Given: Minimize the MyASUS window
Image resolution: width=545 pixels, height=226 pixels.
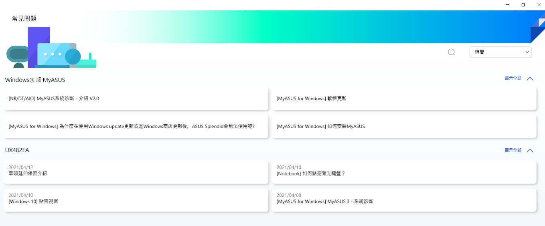Looking at the screenshot, I should [508, 5].
